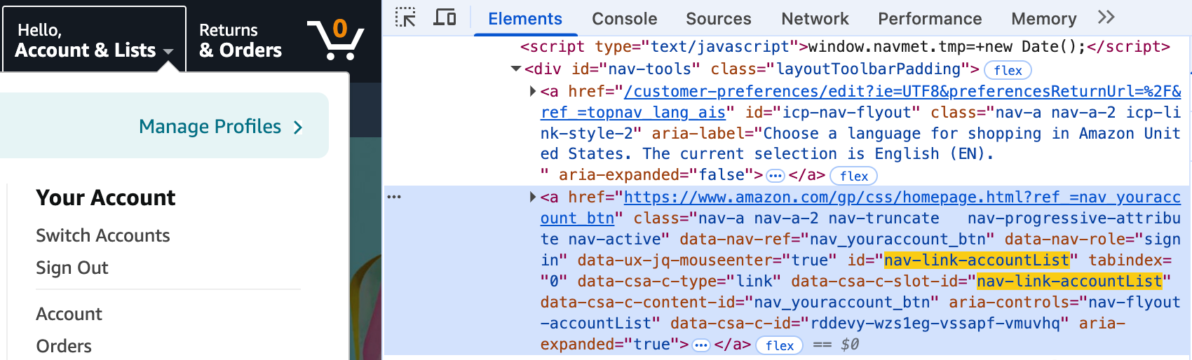The width and height of the screenshot is (1192, 360).
Task: Toggle the flex badge on language anchor
Action: 853,176
